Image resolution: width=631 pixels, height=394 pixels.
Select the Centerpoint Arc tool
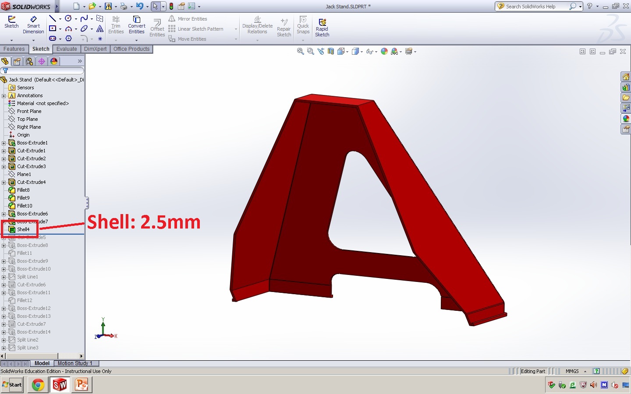click(x=68, y=28)
